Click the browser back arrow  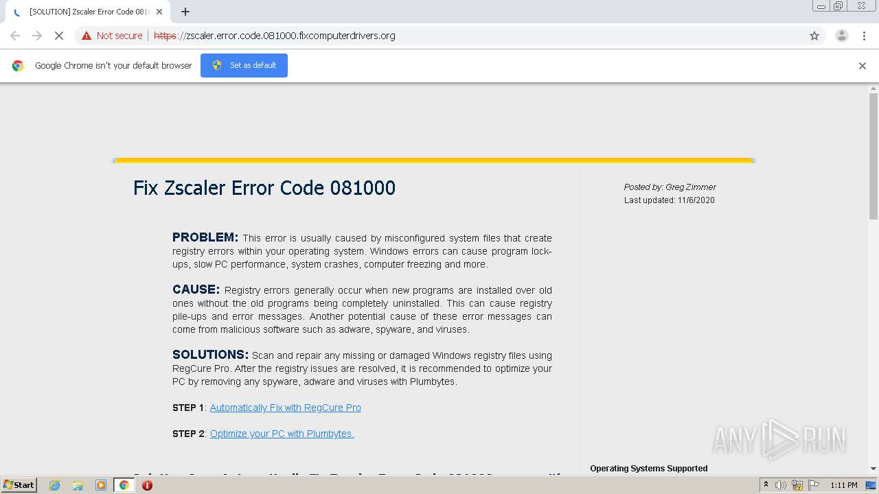pyautogui.click(x=15, y=36)
